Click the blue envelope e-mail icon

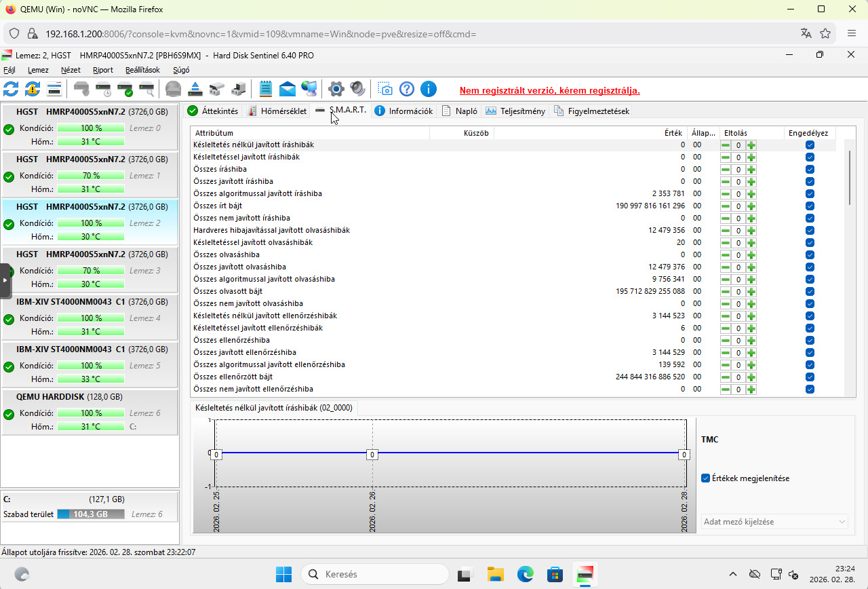288,89
